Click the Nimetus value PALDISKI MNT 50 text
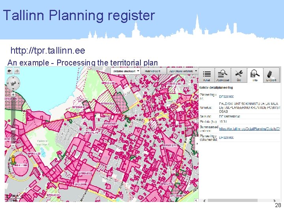284x213 pixels. click(x=249, y=108)
